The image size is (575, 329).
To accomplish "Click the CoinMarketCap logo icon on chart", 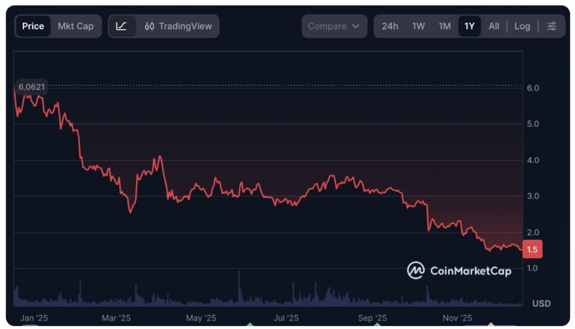I will pos(416,271).
